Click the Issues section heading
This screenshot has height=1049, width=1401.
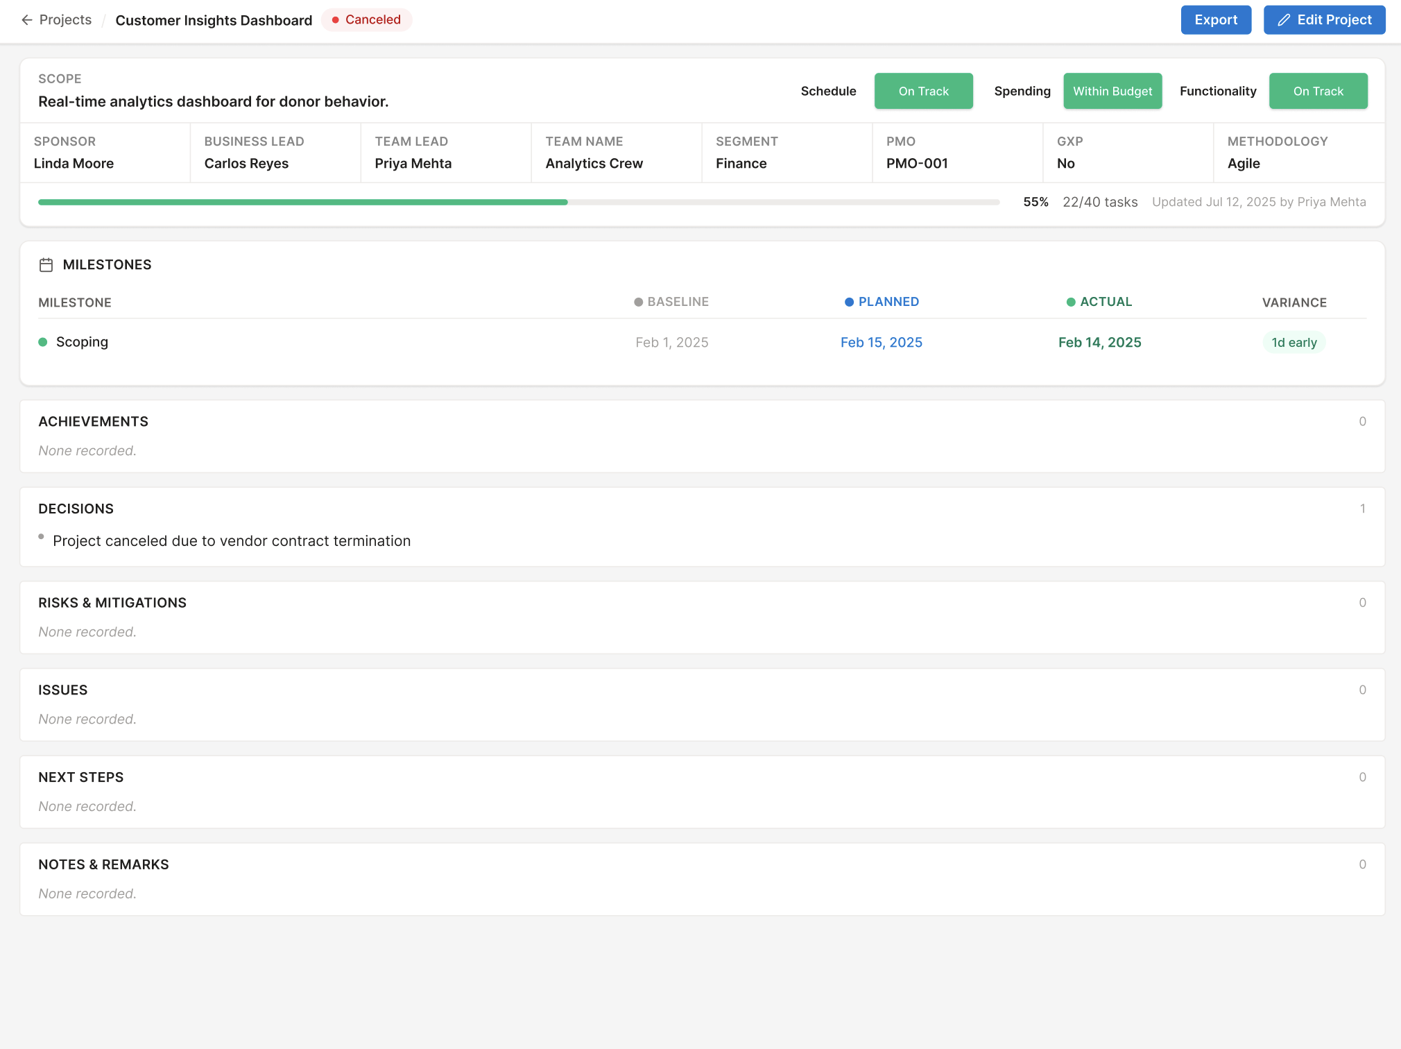click(62, 690)
